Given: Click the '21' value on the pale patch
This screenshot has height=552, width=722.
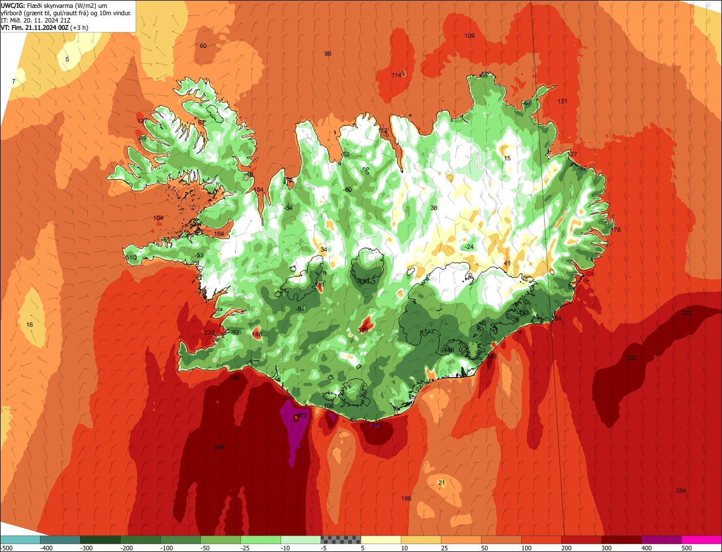Looking at the screenshot, I should [442, 482].
